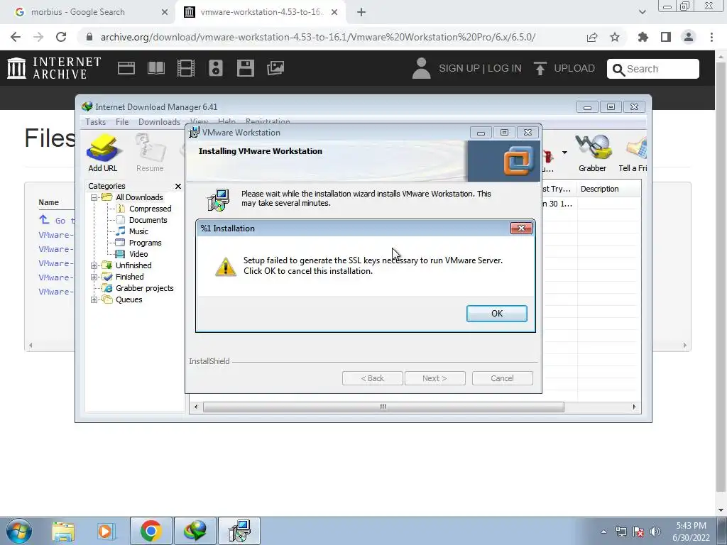Open the Tasks menu in IDM

pyautogui.click(x=96, y=121)
